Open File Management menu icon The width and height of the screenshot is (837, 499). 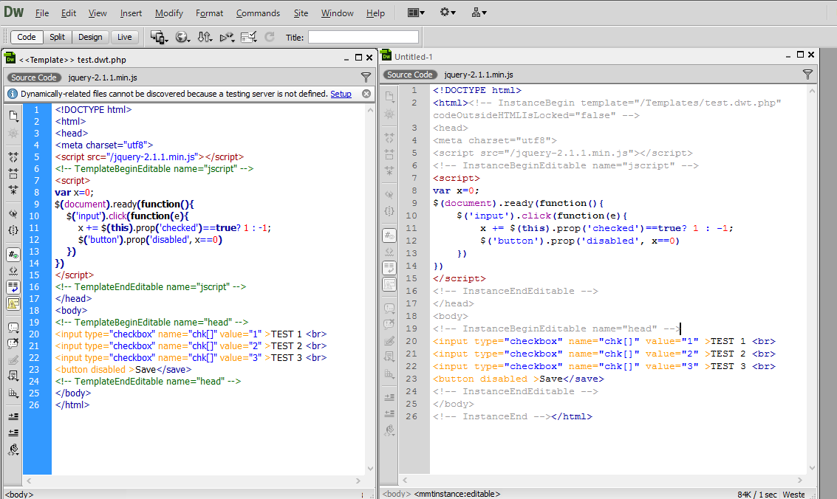[205, 38]
